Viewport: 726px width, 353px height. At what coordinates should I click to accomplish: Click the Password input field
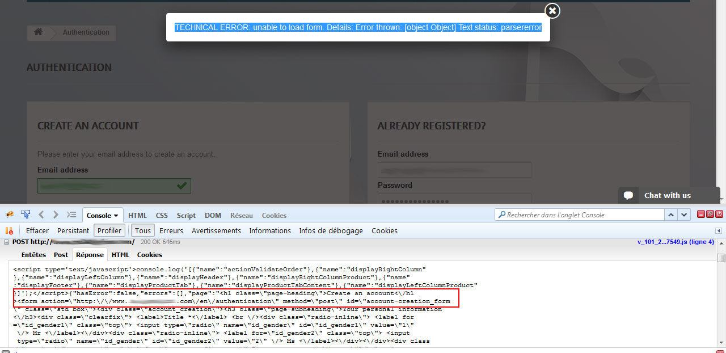coord(454,200)
